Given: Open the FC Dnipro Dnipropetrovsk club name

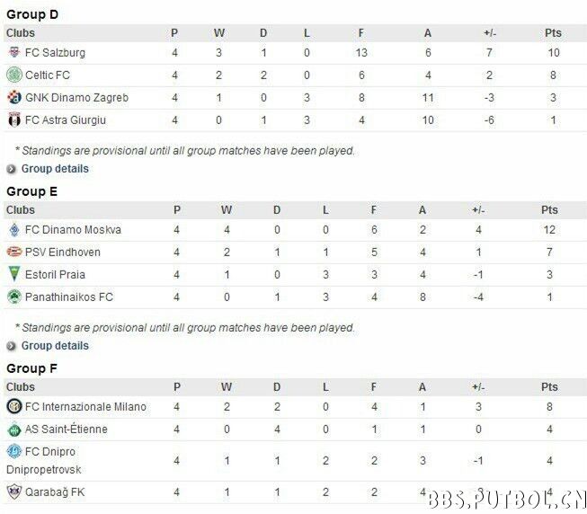Looking at the screenshot, I should [x=44, y=460].
